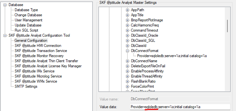The width and height of the screenshot is (236, 111).
Task: Select the AppPath entry label
Action: point(137,10)
